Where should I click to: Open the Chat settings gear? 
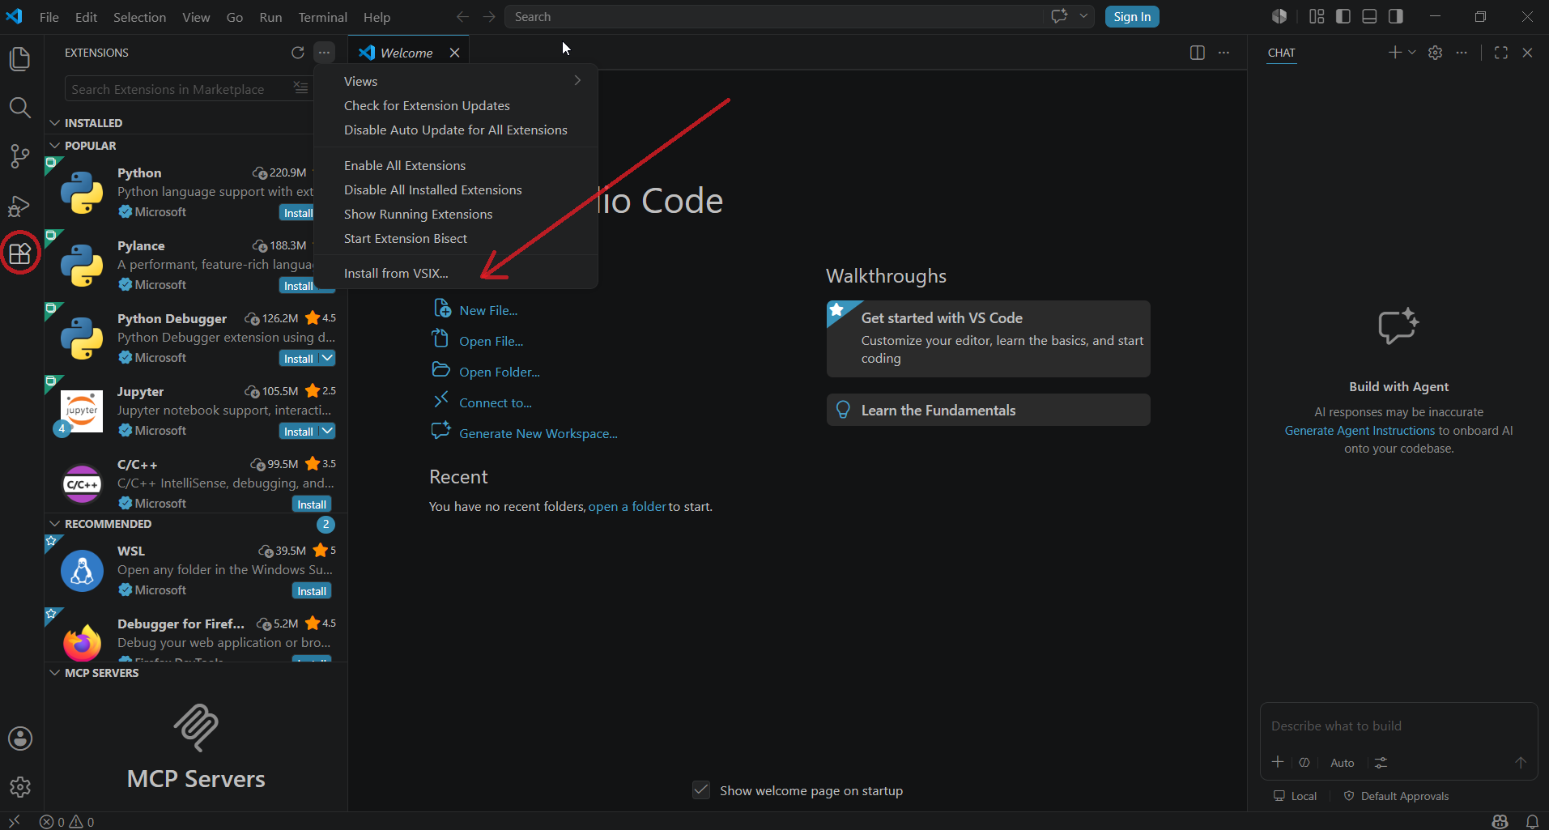click(x=1436, y=53)
